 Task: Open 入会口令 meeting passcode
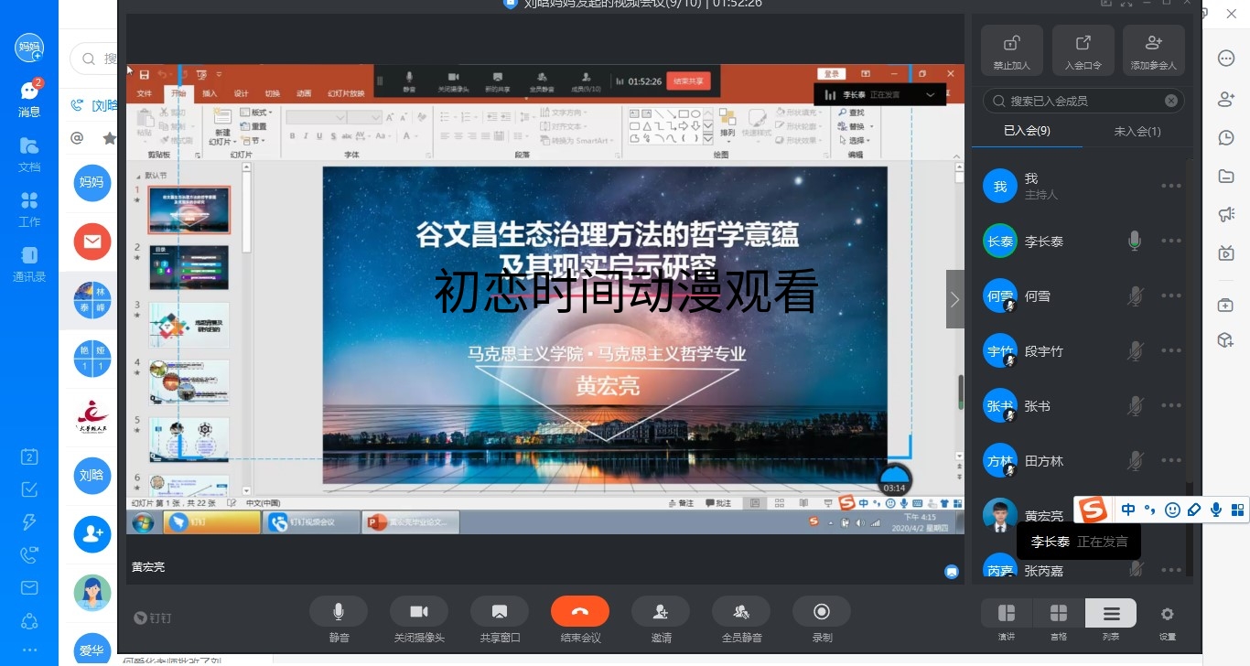pos(1083,49)
